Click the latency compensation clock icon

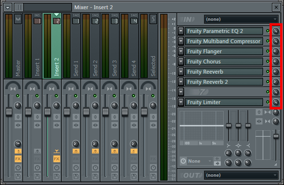(x=183, y=161)
